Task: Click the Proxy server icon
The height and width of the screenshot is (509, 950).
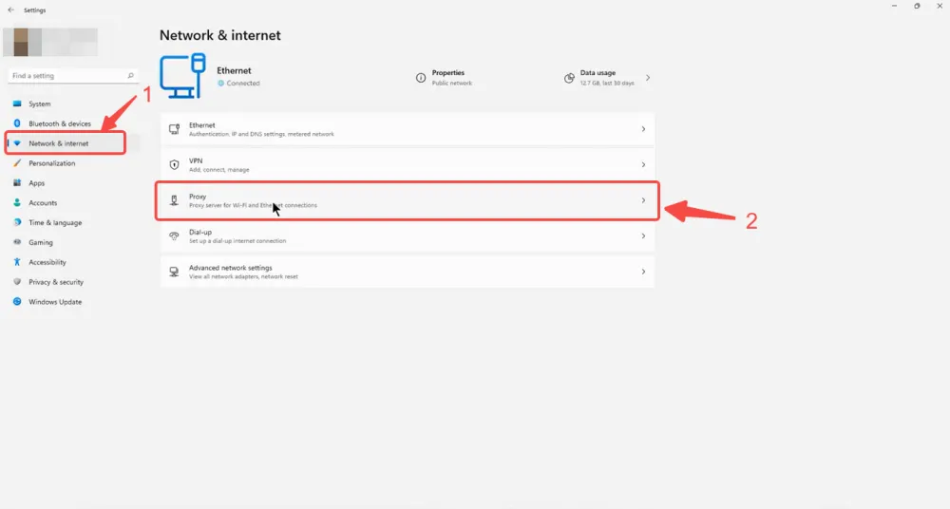Action: click(174, 200)
